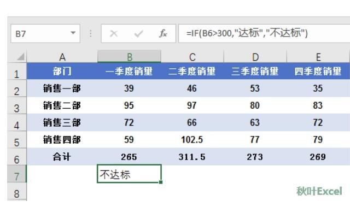This screenshot has height=207, width=350.
Task: Select row 3 header
Action: point(17,105)
